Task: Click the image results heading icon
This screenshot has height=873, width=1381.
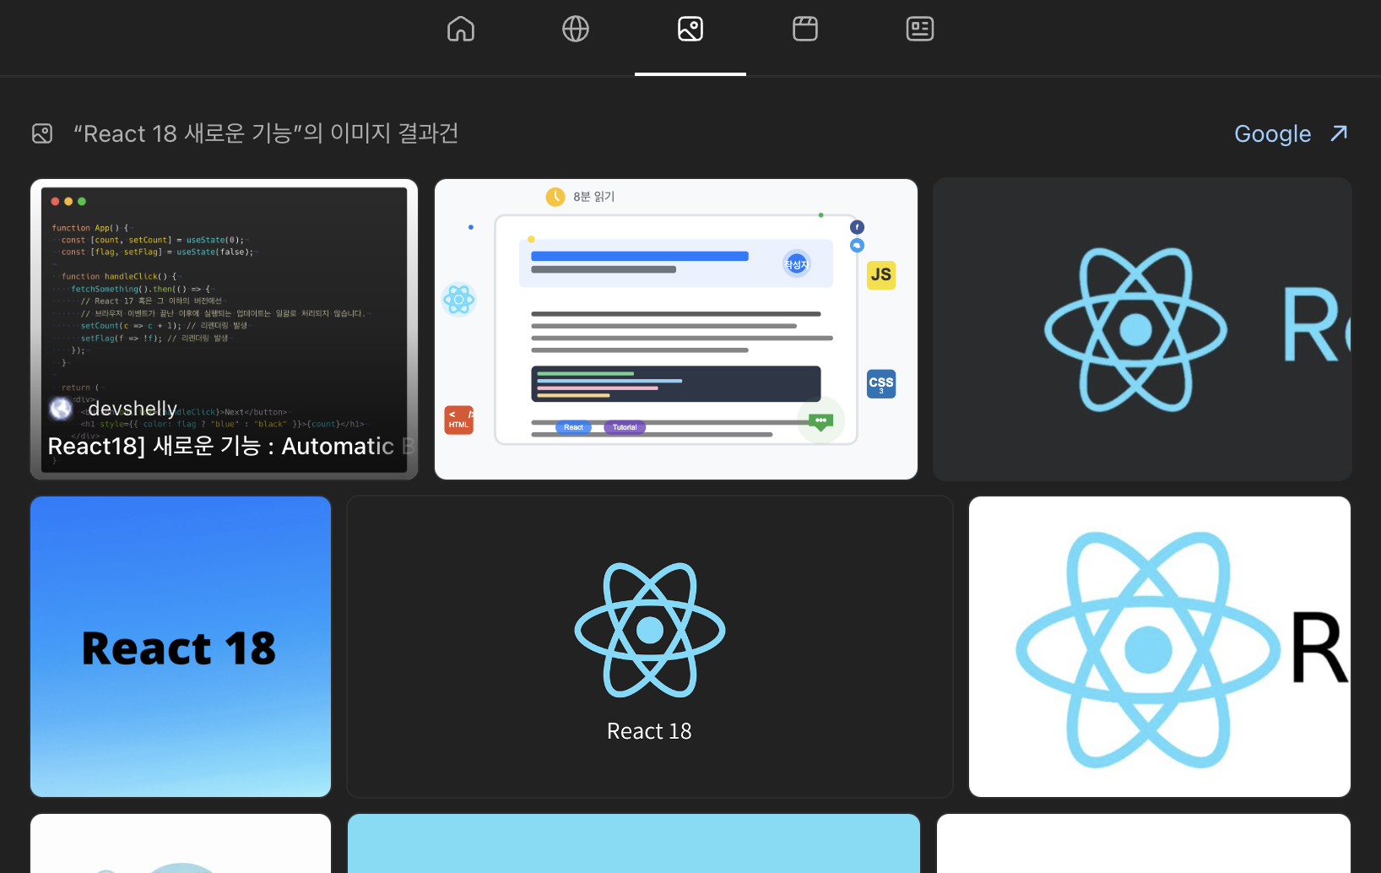Action: [x=42, y=133]
